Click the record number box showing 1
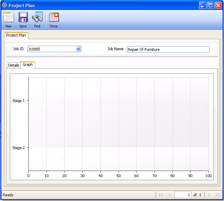The height and width of the screenshot is (201, 224). (x=183, y=195)
